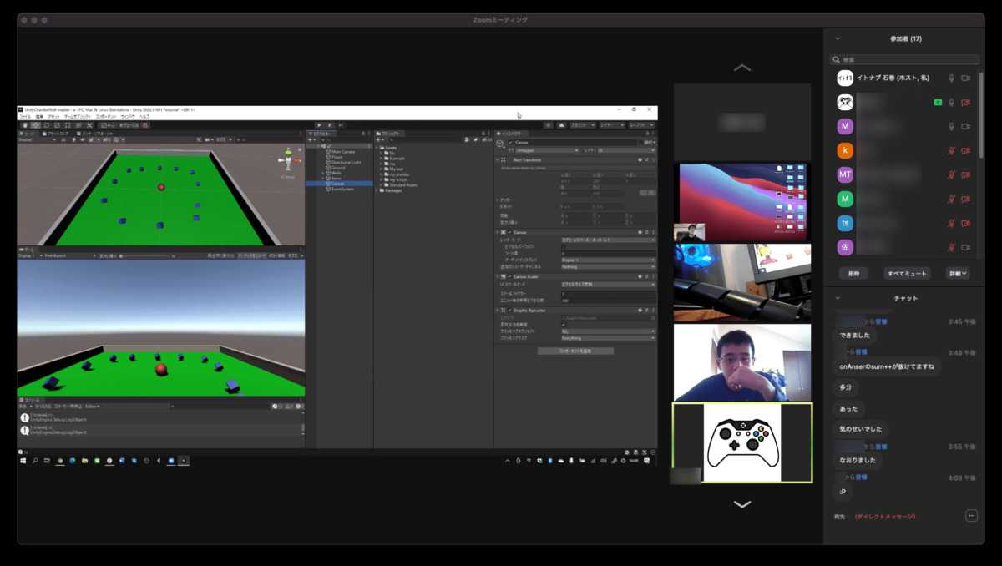
Task: Click the Unity Play button in toolbar
Action: click(318, 125)
